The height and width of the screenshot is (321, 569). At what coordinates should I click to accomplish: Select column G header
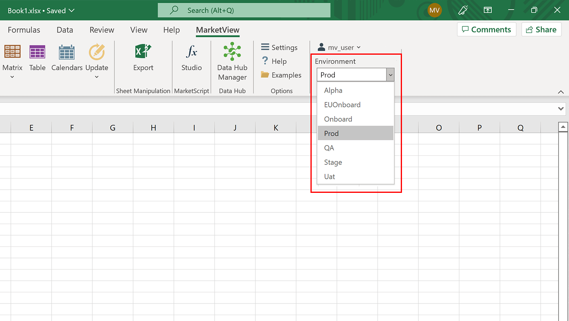(x=113, y=128)
